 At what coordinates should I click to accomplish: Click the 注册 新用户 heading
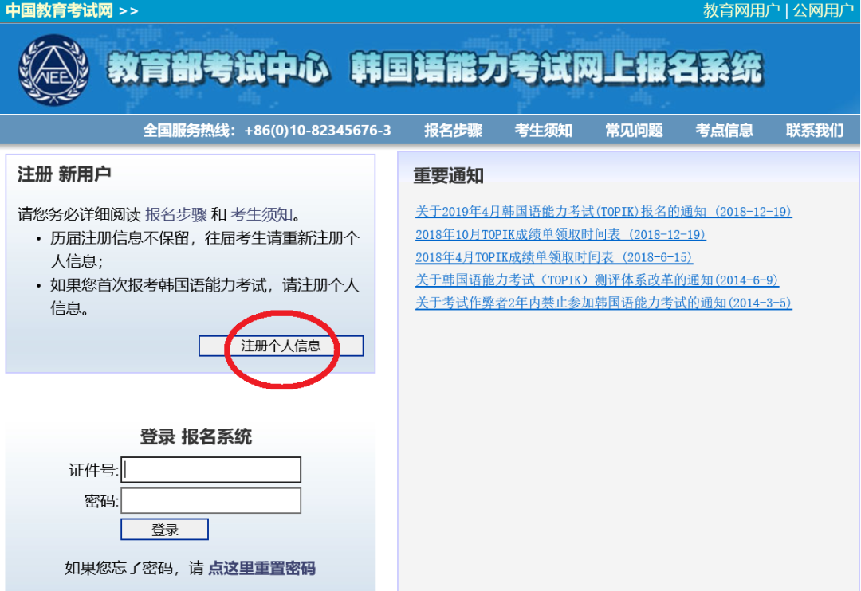click(x=65, y=174)
